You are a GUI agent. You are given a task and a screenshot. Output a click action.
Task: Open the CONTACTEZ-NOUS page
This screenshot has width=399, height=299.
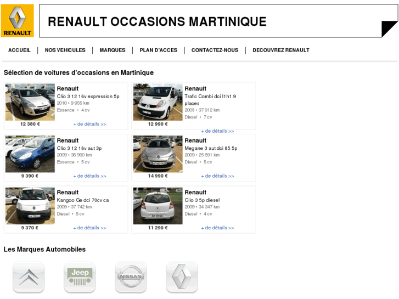pyautogui.click(x=215, y=50)
